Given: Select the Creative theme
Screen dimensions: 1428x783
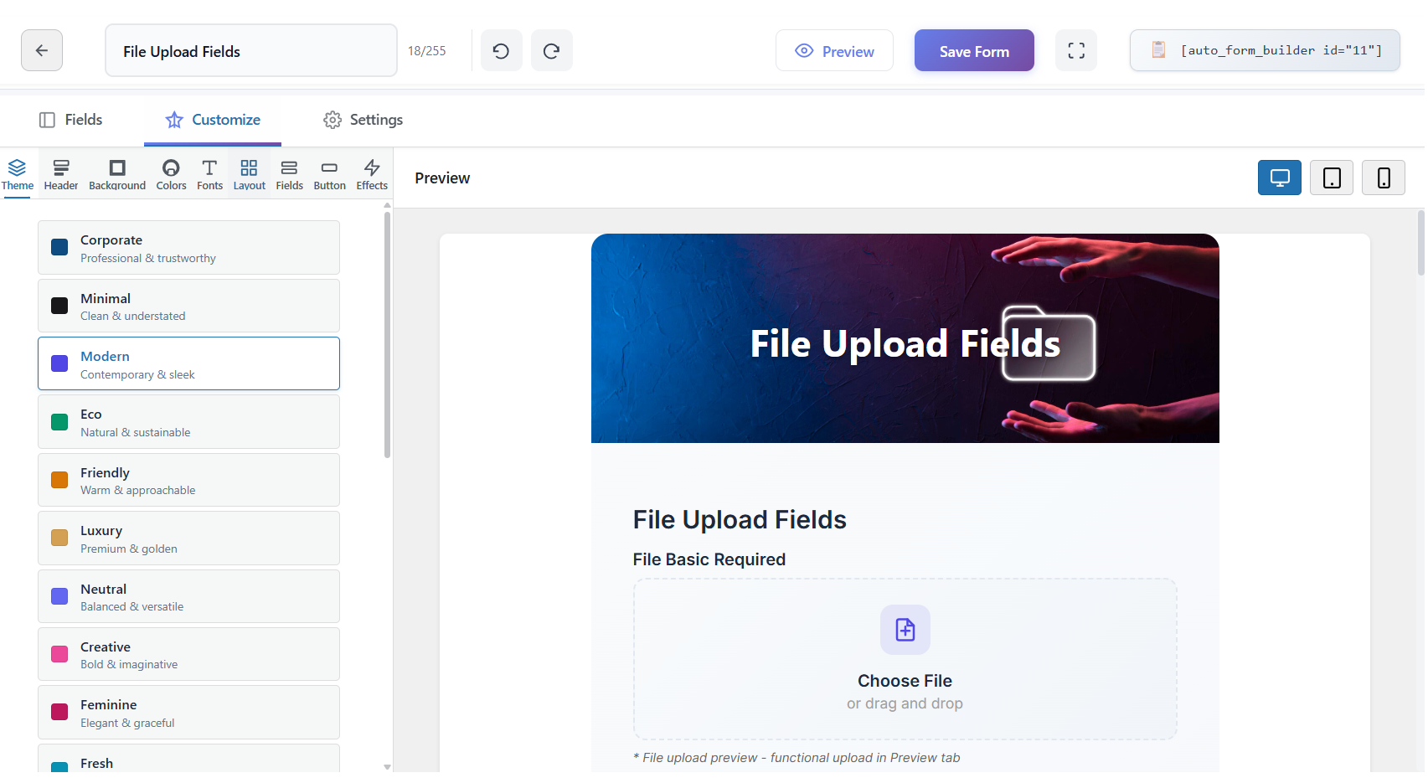Looking at the screenshot, I should [188, 654].
